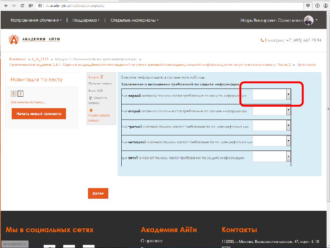
Task: Click the speed-dial grid icon in browser toolbar
Action: (30, 6)
